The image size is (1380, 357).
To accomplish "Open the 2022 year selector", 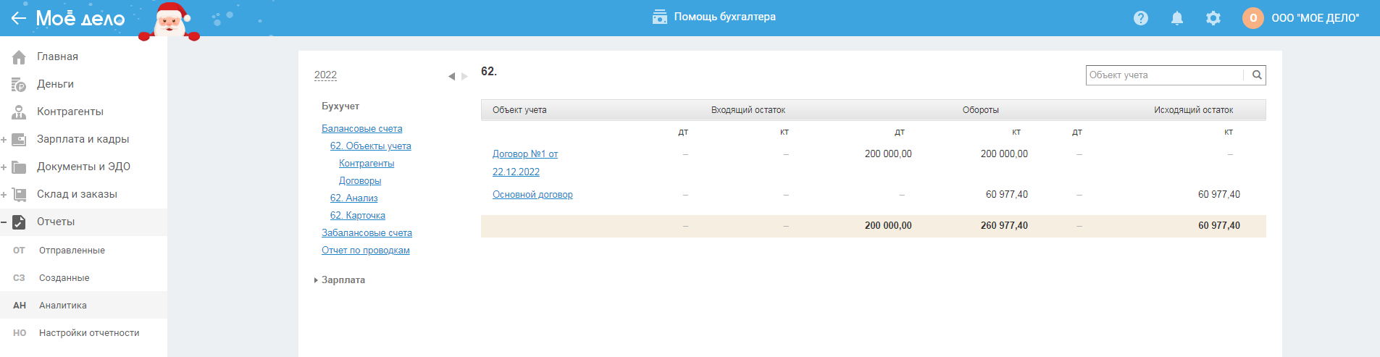I will coord(325,75).
